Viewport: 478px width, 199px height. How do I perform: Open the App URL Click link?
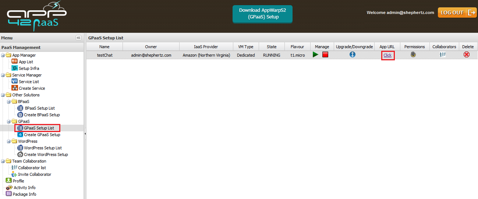click(x=387, y=55)
